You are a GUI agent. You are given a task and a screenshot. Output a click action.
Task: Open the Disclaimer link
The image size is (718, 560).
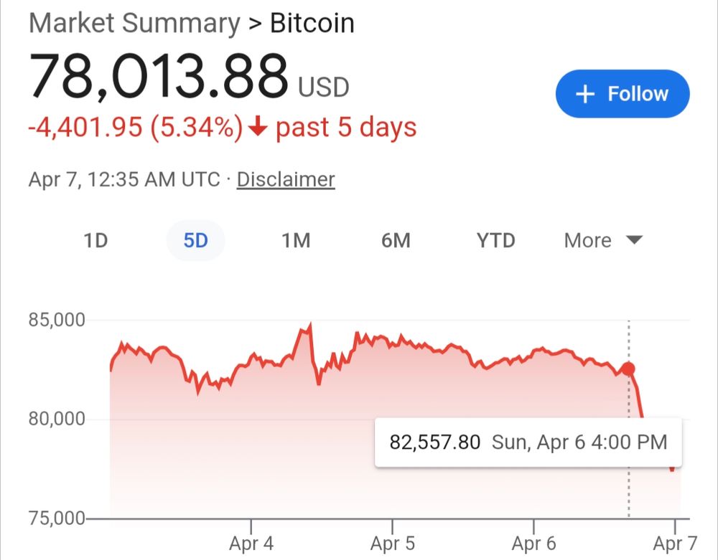[x=285, y=179]
